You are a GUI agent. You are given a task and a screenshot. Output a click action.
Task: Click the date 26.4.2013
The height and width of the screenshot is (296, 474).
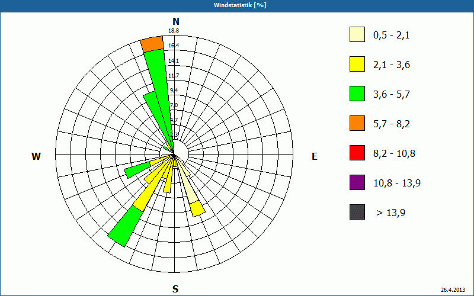453,290
